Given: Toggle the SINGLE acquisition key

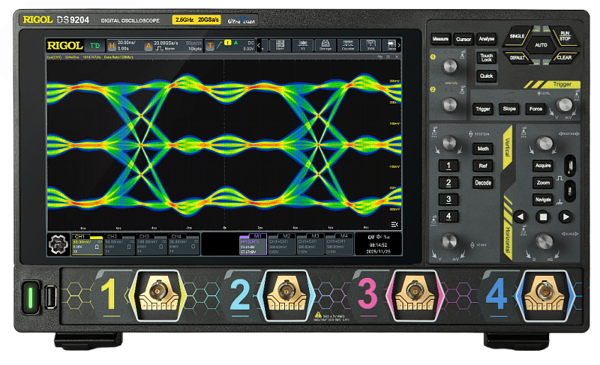Looking at the screenshot, I should [517, 36].
